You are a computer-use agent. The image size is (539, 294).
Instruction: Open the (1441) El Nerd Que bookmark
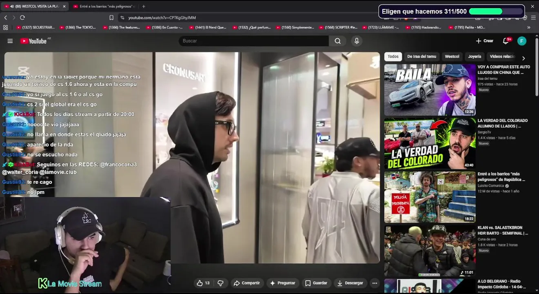[208, 27]
